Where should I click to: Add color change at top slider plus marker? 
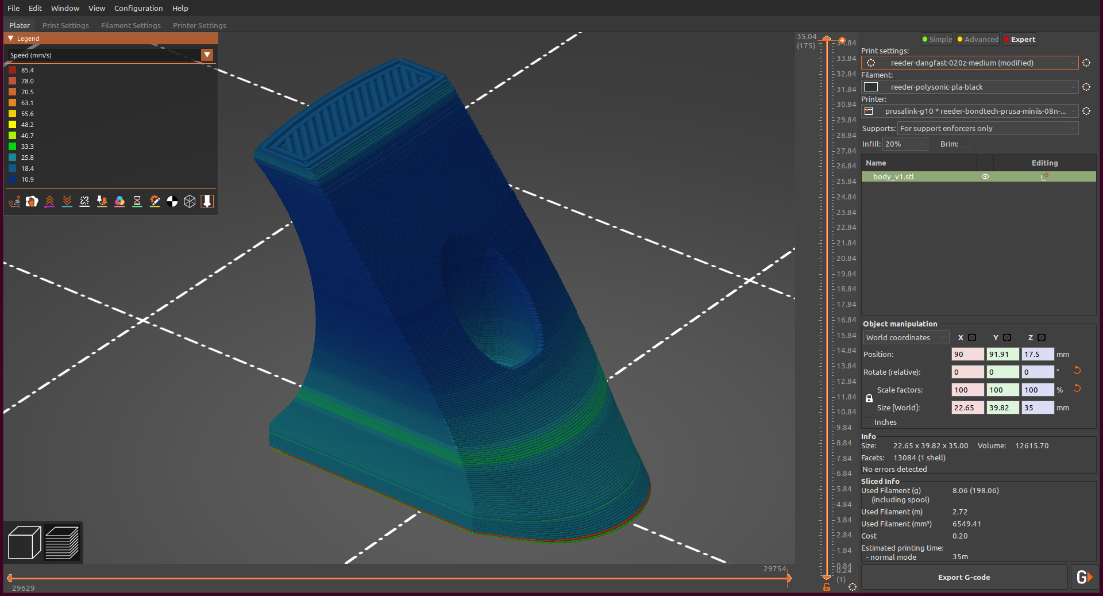click(x=842, y=40)
